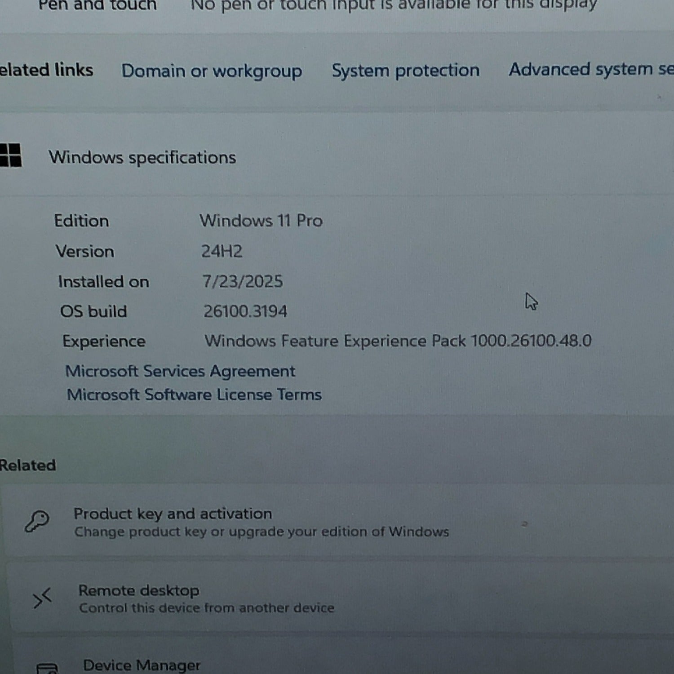Launch Device Manager from the Related list
Screen dimensions: 674x674
(142, 665)
